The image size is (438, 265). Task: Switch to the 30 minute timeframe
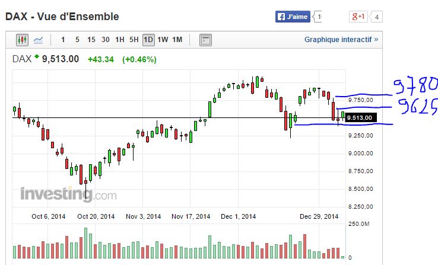(x=105, y=40)
